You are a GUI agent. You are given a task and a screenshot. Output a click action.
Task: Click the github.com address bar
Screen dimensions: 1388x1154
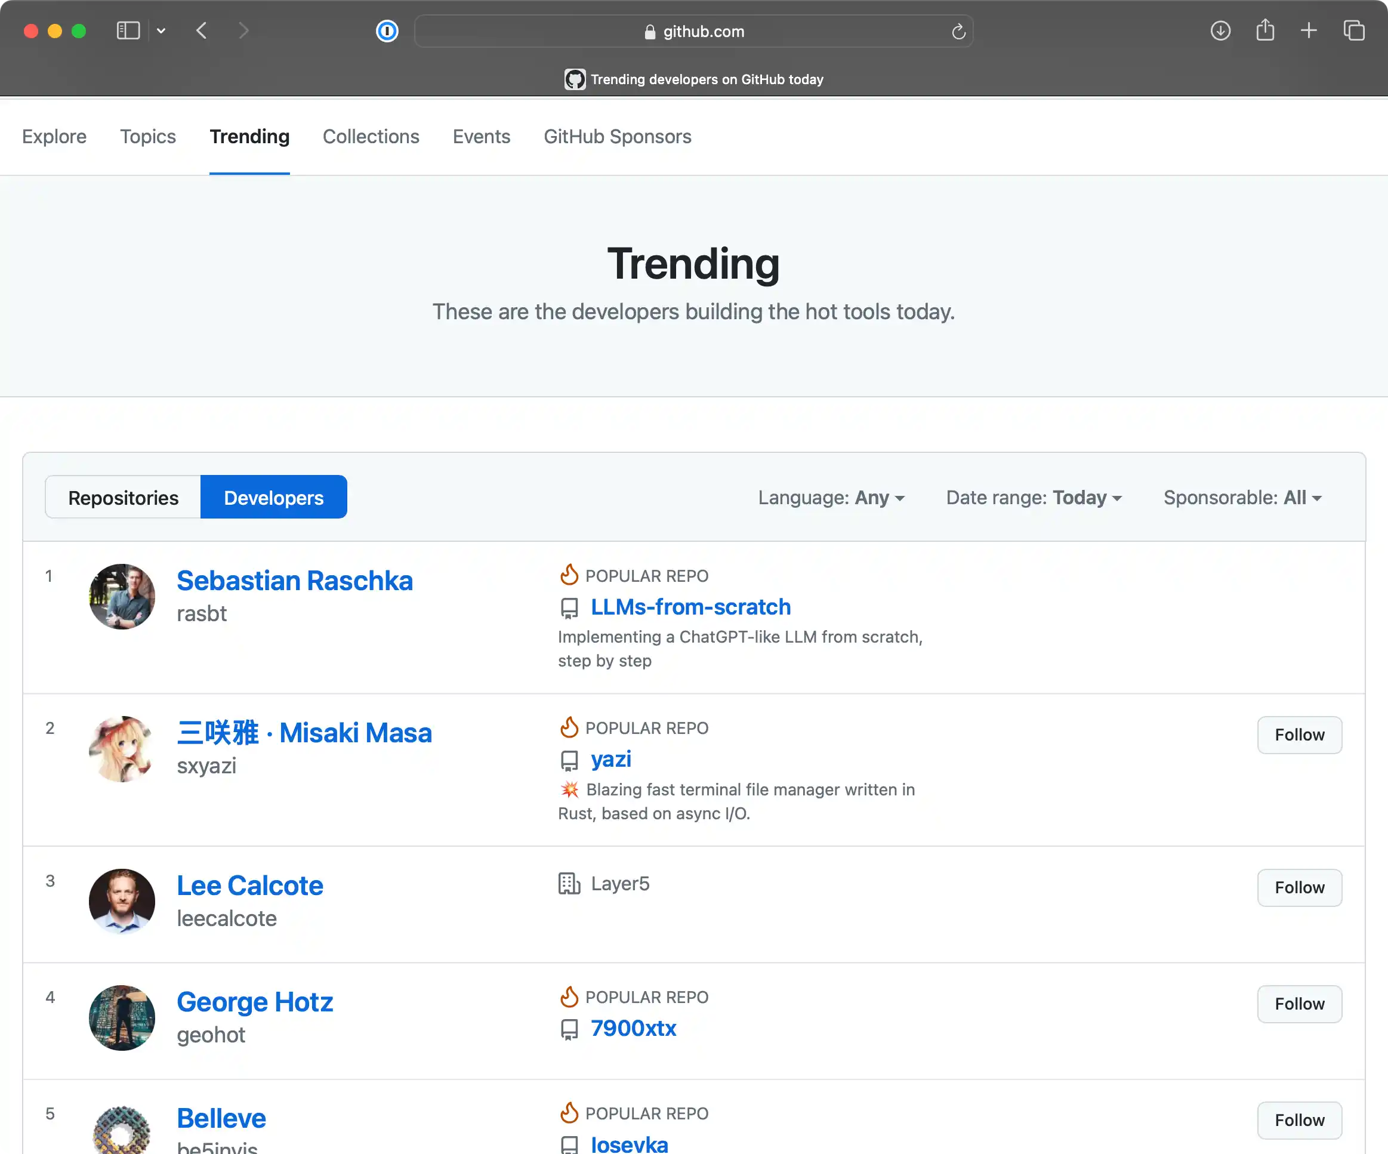click(694, 31)
